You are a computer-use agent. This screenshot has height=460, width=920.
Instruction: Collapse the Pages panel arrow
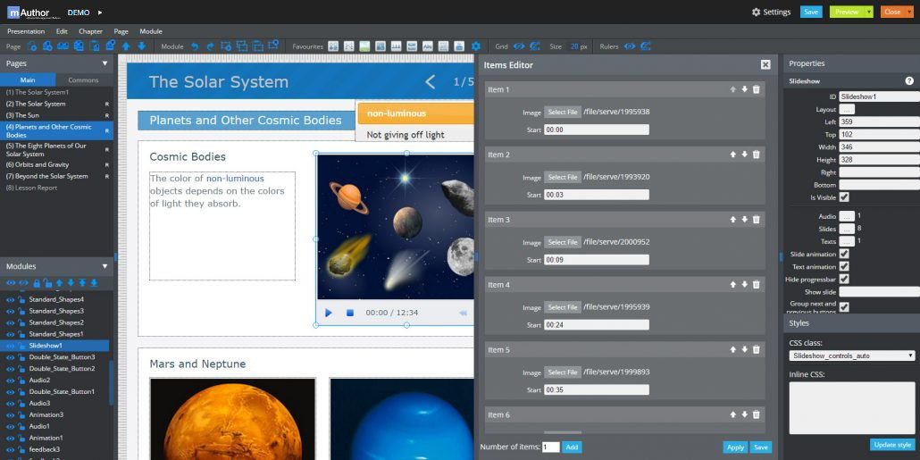[105, 63]
